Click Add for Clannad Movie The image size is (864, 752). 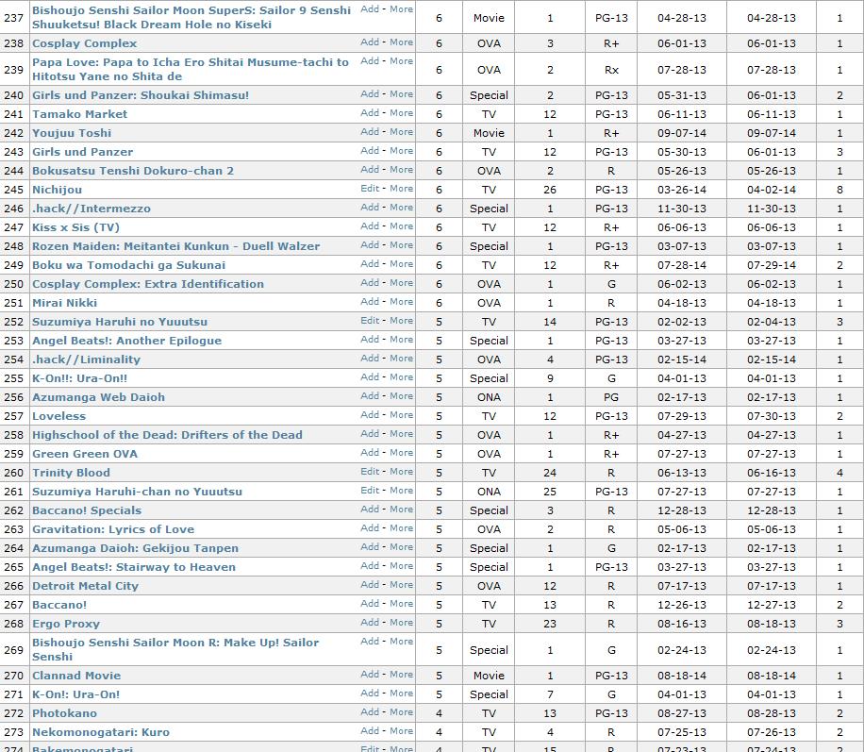[x=370, y=675]
